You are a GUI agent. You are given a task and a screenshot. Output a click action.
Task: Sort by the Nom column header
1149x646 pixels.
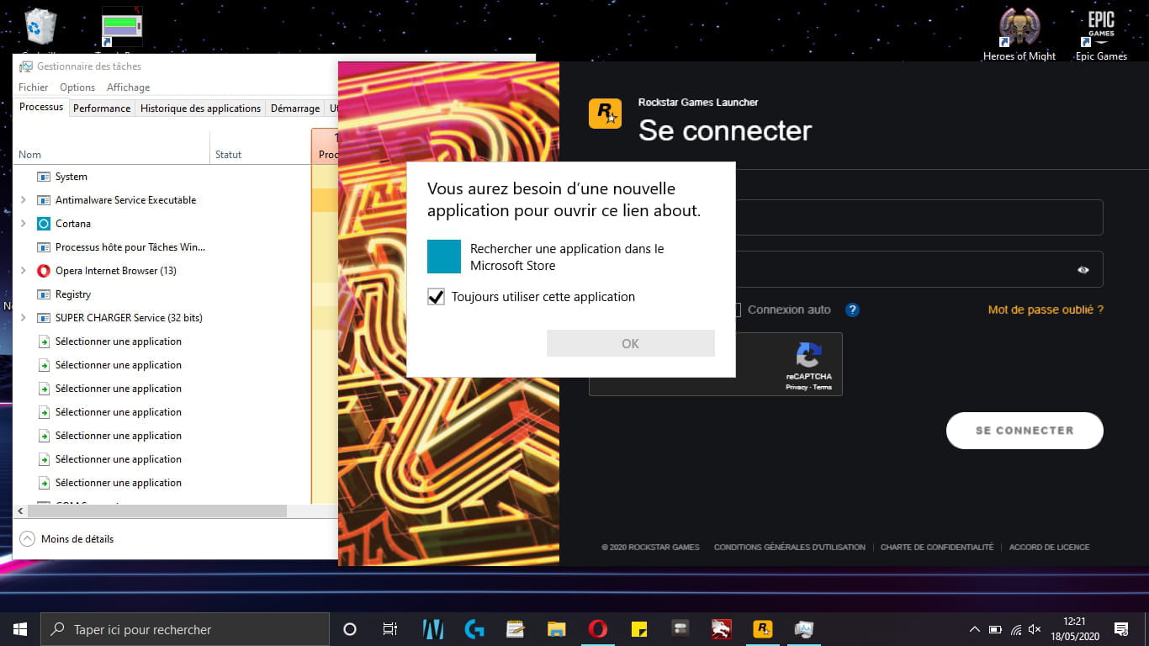tap(113, 155)
